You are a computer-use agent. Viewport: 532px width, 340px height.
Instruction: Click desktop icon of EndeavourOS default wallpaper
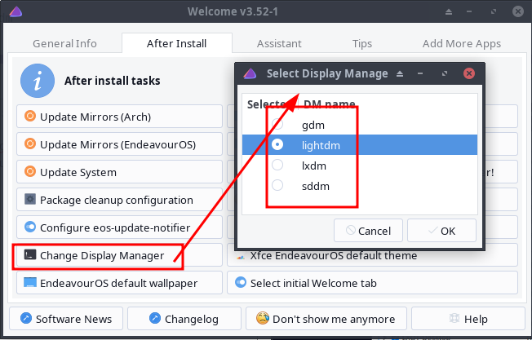point(30,282)
